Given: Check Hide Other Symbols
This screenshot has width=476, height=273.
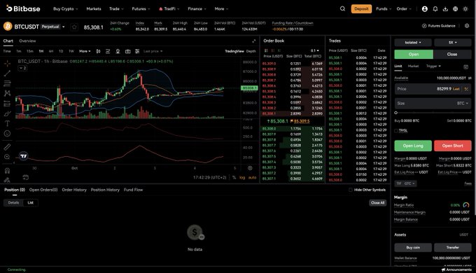Looking at the screenshot, I should click(351, 190).
